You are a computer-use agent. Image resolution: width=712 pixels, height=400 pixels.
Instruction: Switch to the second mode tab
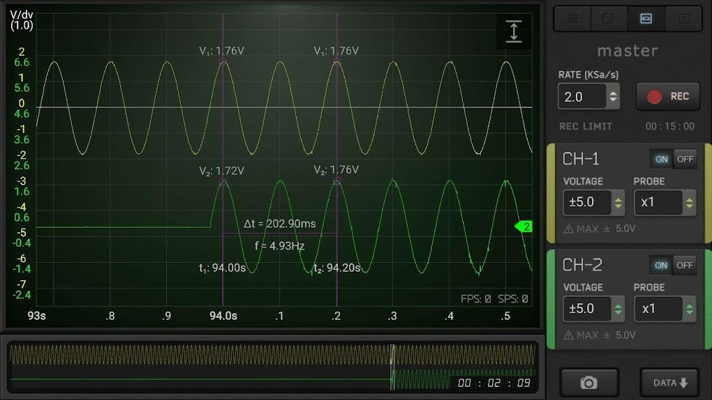(609, 19)
